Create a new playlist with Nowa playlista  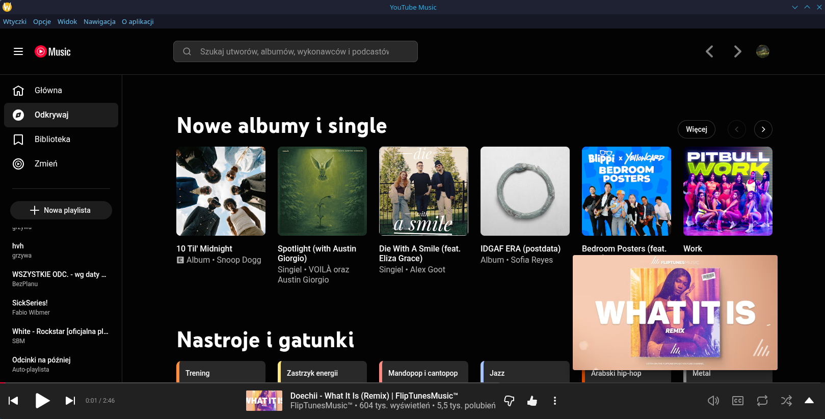click(61, 210)
